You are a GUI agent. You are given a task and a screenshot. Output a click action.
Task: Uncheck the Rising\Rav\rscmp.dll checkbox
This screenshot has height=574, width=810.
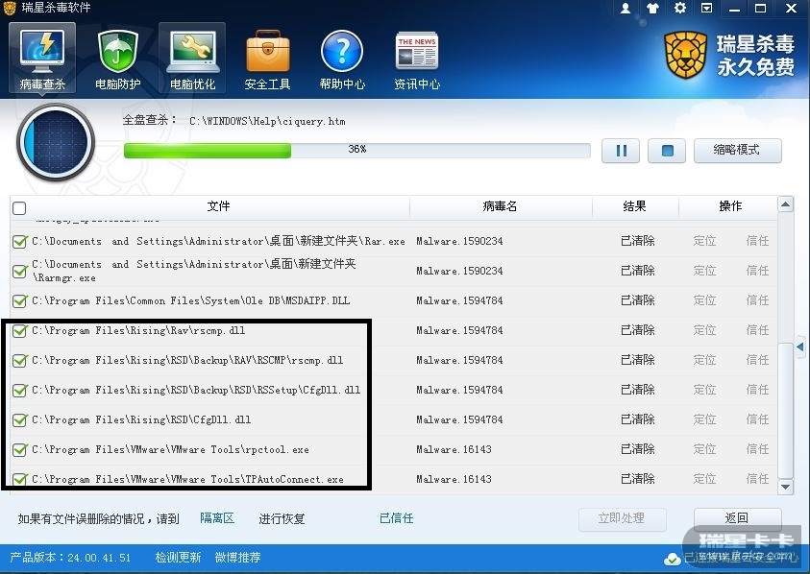pyautogui.click(x=19, y=331)
